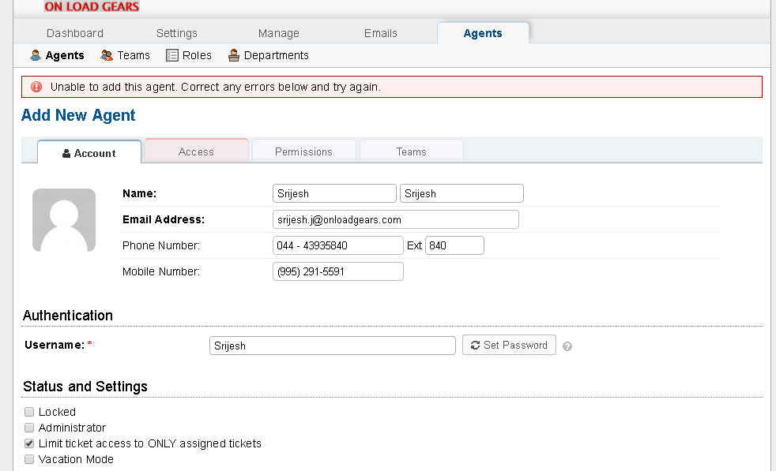Click into the Username input field
The height and width of the screenshot is (471, 776).
pos(332,346)
